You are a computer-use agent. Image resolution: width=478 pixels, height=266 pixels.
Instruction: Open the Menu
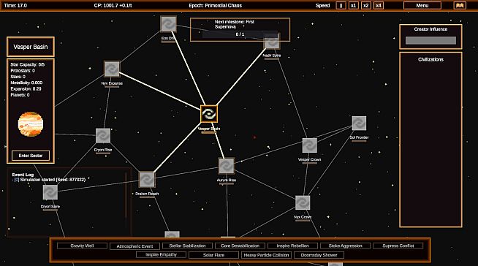click(x=422, y=6)
